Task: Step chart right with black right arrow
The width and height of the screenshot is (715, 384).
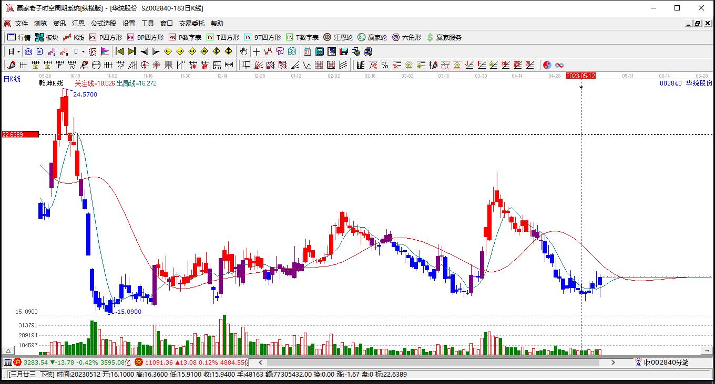Action: click(x=156, y=51)
